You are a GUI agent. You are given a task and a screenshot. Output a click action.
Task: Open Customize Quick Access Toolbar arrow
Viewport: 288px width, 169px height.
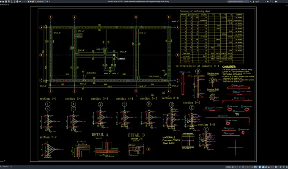tap(49, 1)
